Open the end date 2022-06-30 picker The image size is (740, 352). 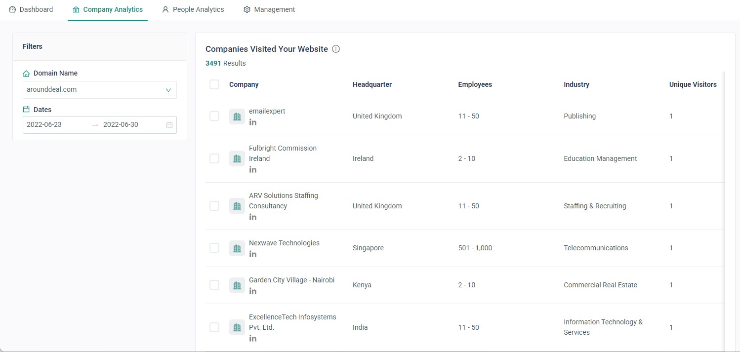pyautogui.click(x=121, y=124)
